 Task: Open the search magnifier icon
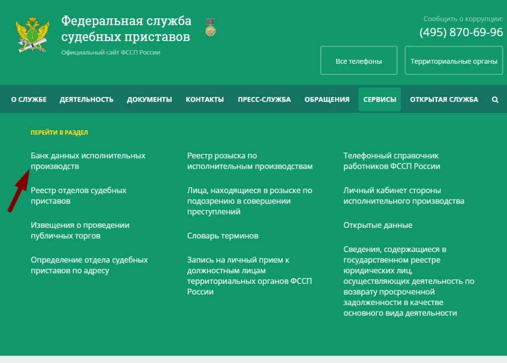pyautogui.click(x=495, y=100)
